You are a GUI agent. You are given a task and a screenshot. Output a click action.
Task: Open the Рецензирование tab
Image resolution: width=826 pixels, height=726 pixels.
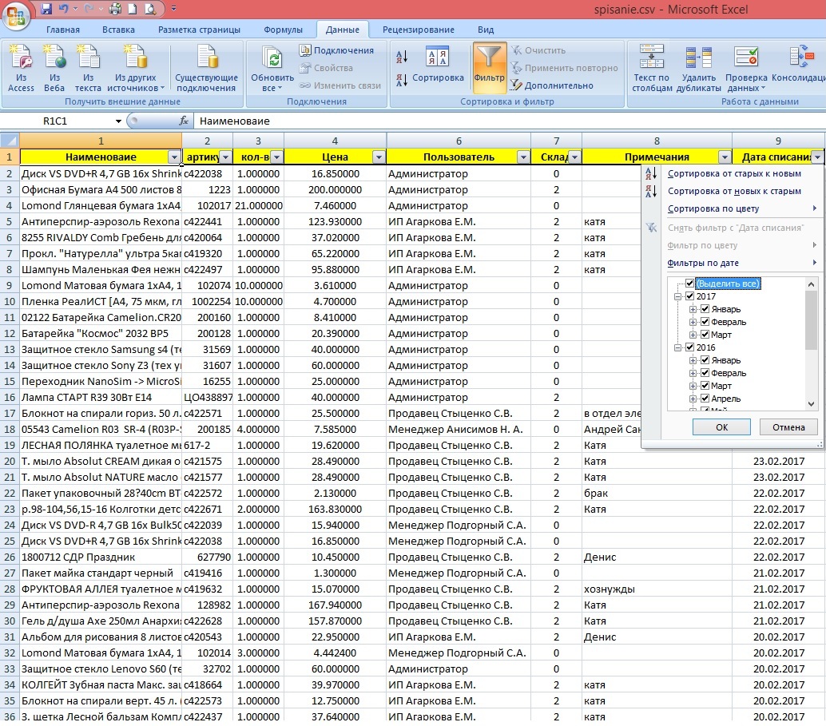(419, 30)
